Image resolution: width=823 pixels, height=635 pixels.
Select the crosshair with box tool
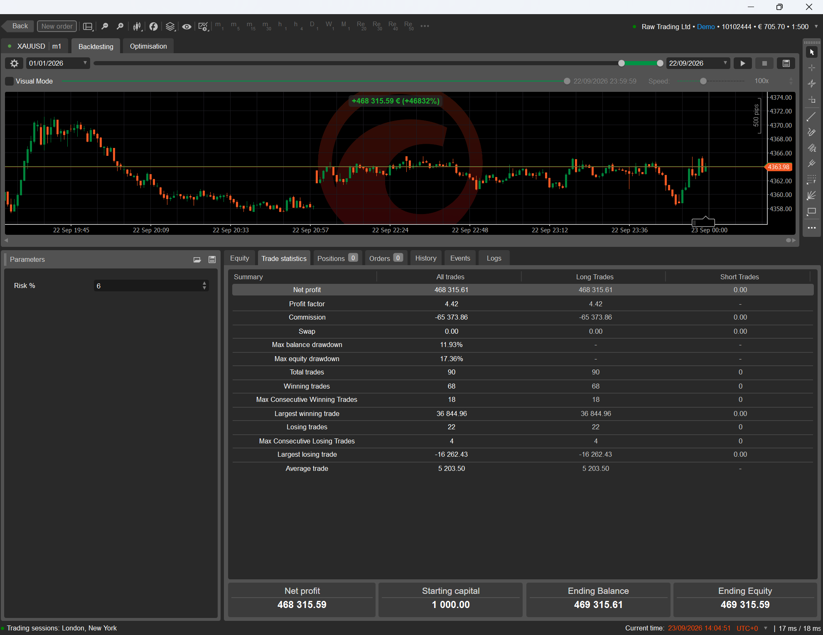(x=812, y=100)
